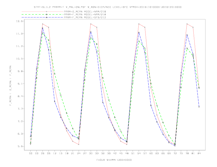Viewport: 217px width, 167px height.
Task: Click forecast hour label 66 on x-axis
Action: pyautogui.click(x=163, y=153)
